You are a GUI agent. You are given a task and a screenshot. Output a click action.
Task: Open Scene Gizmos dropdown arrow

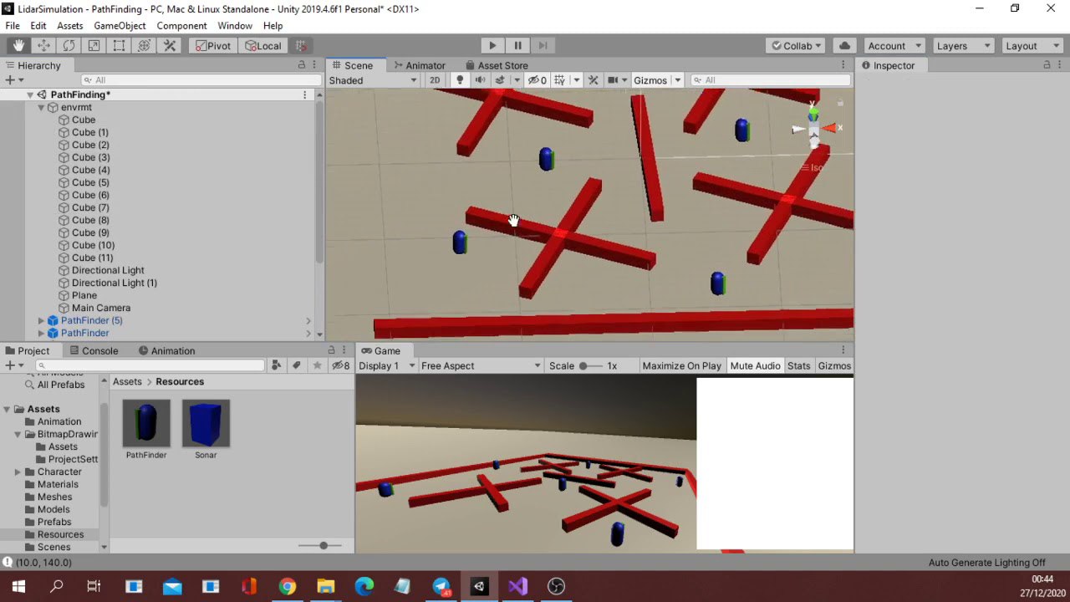[x=678, y=80]
